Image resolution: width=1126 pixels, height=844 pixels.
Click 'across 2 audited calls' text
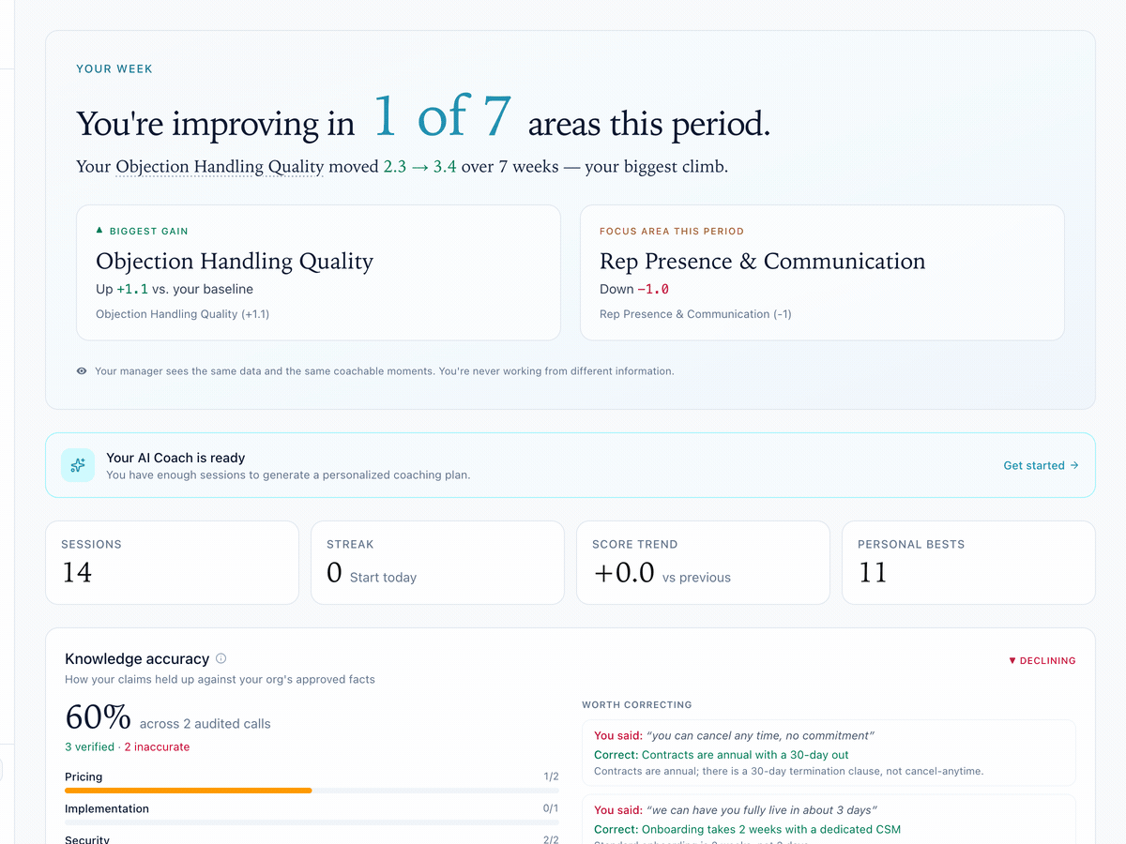(x=205, y=724)
